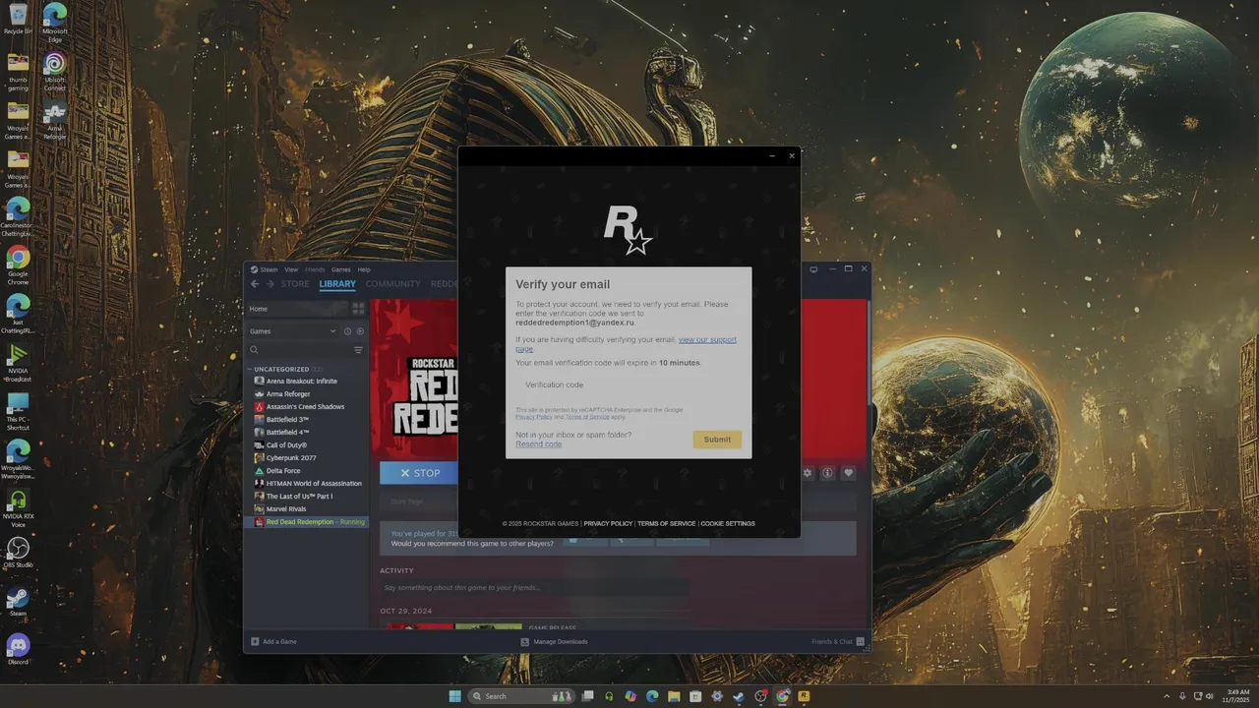
Task: Open Google Chrome desktop icon
Action: click(x=18, y=265)
